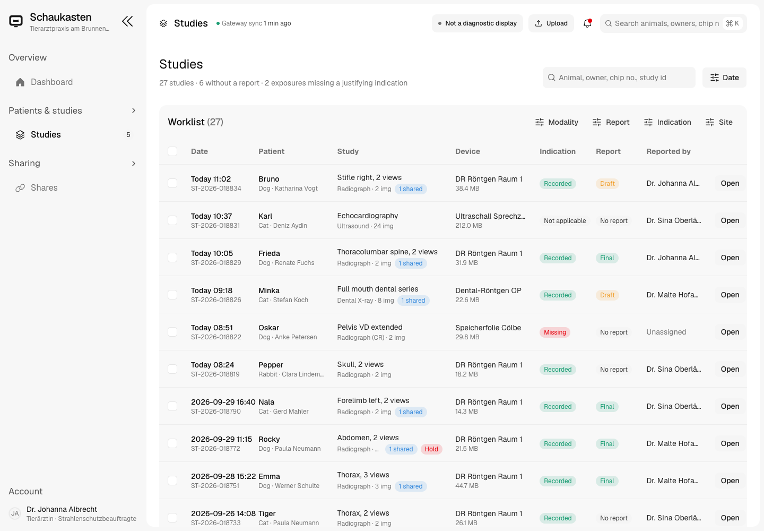Click the upload arrow icon

tap(539, 23)
